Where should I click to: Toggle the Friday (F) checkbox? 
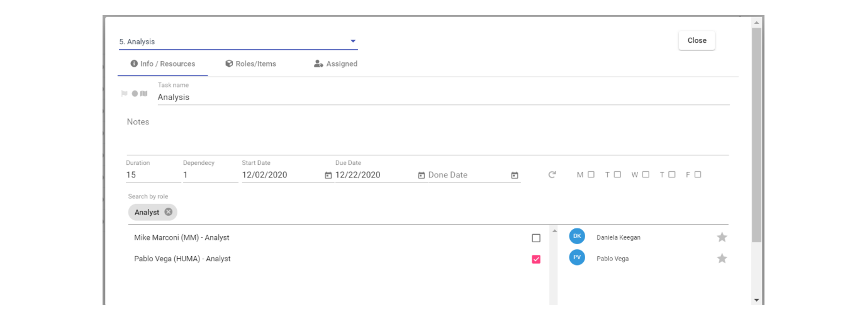point(698,174)
